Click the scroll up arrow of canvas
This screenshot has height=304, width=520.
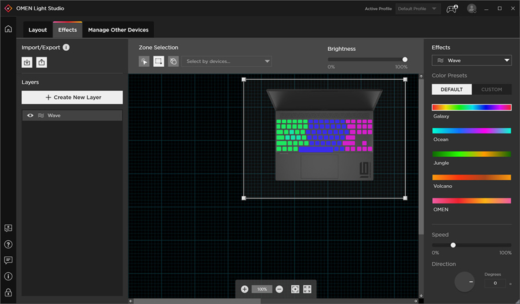click(x=421, y=76)
